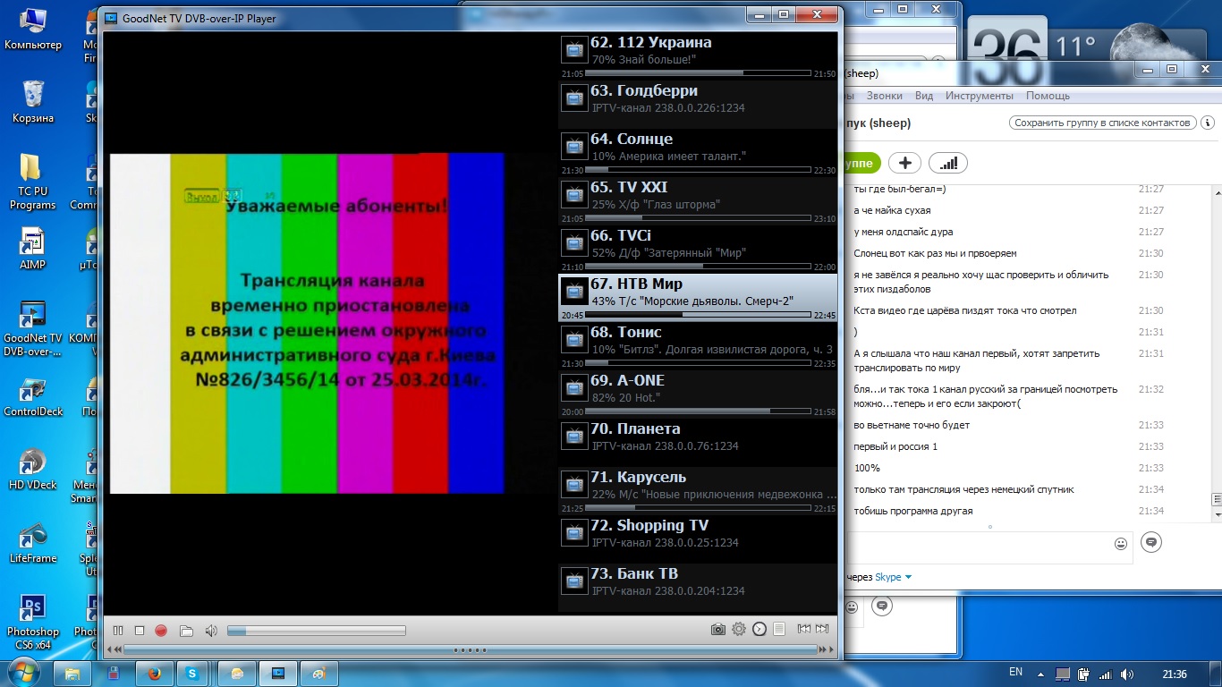
Task: Click program progress bar of TVCi
Action: (698, 266)
